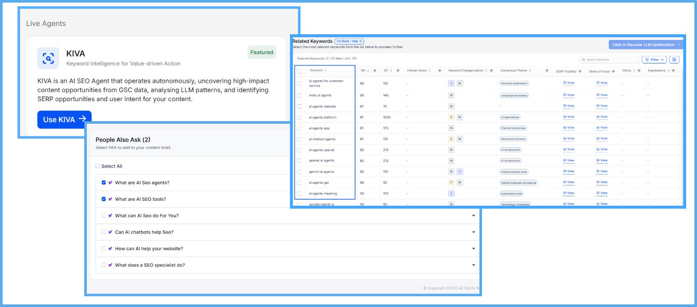The image size is (697, 307).
Task: Click the Featured badge on KIVA card
Action: 262,53
